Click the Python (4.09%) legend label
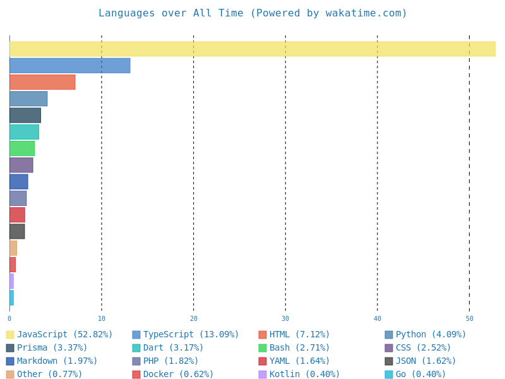Image resolution: width=505 pixels, height=379 pixels. pos(431,335)
